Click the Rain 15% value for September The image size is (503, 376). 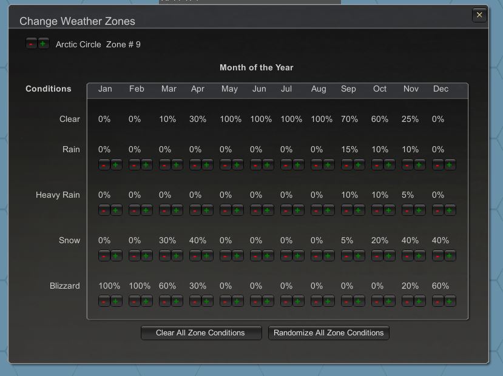pyautogui.click(x=349, y=149)
